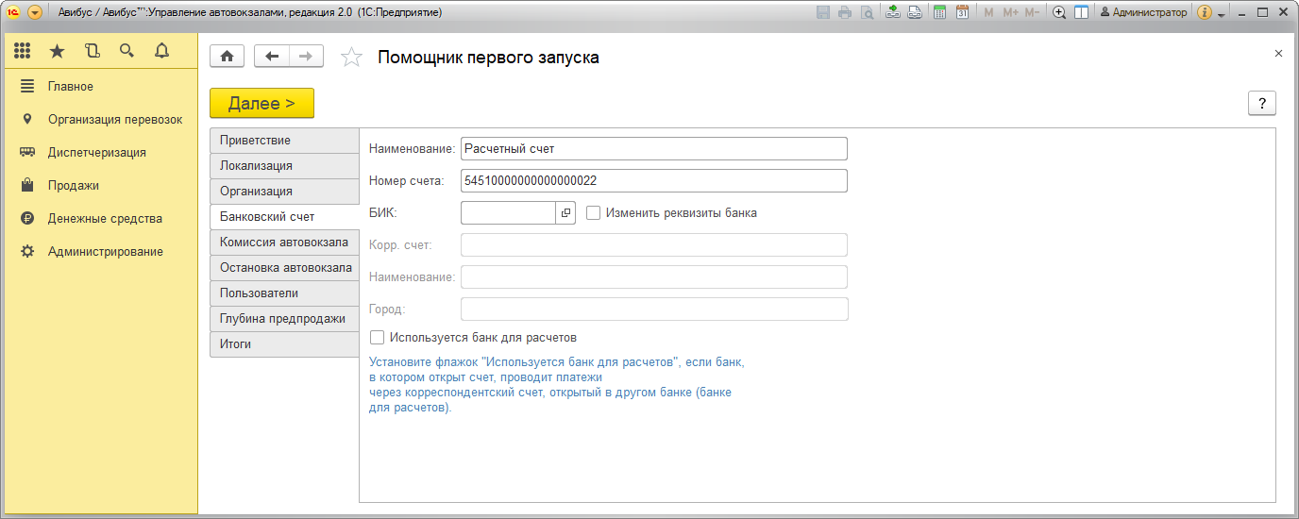Click the search magnifier in left panel
Image resolution: width=1299 pixels, height=519 pixels.
point(127,51)
